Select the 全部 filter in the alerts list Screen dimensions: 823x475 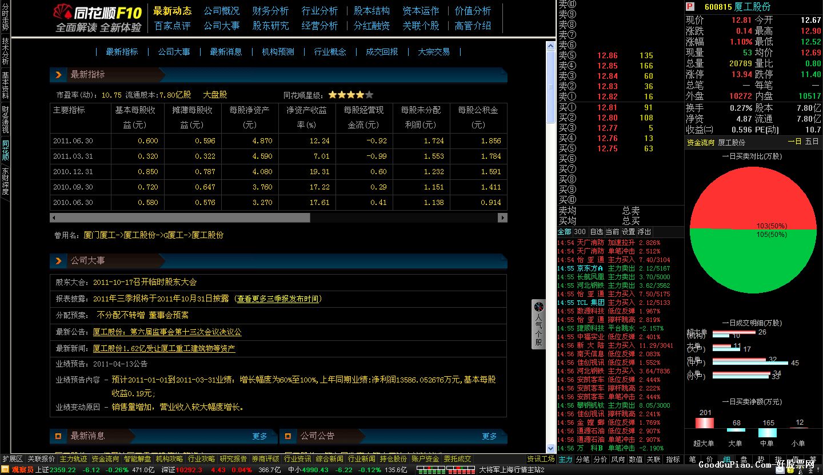point(564,232)
